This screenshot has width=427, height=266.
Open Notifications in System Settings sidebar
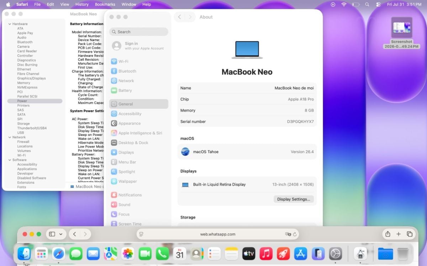coord(138,195)
